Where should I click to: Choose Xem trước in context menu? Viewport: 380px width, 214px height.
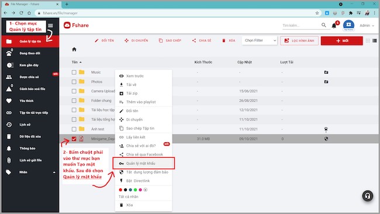point(143,76)
